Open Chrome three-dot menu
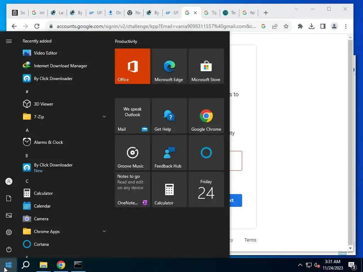 point(346,26)
